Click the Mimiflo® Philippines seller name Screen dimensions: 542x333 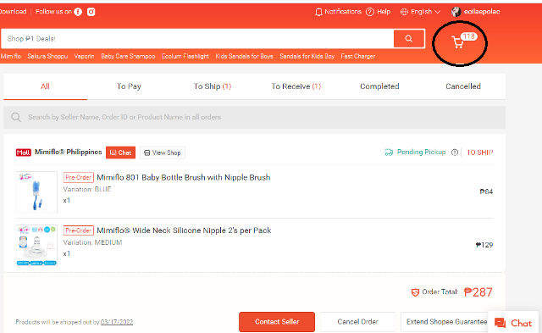click(68, 153)
